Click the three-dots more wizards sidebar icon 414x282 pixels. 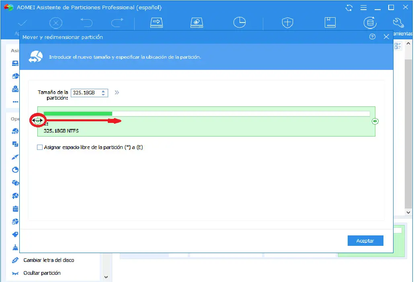tap(15, 102)
